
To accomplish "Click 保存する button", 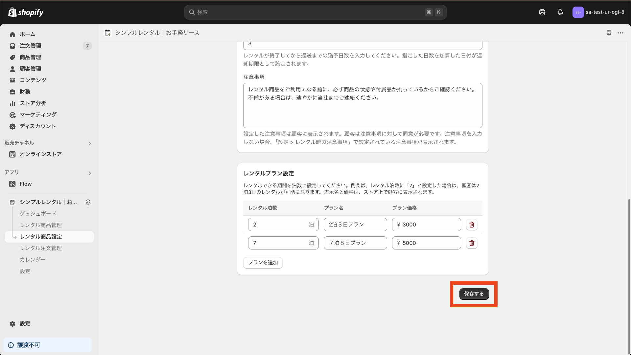I will tap(474, 294).
